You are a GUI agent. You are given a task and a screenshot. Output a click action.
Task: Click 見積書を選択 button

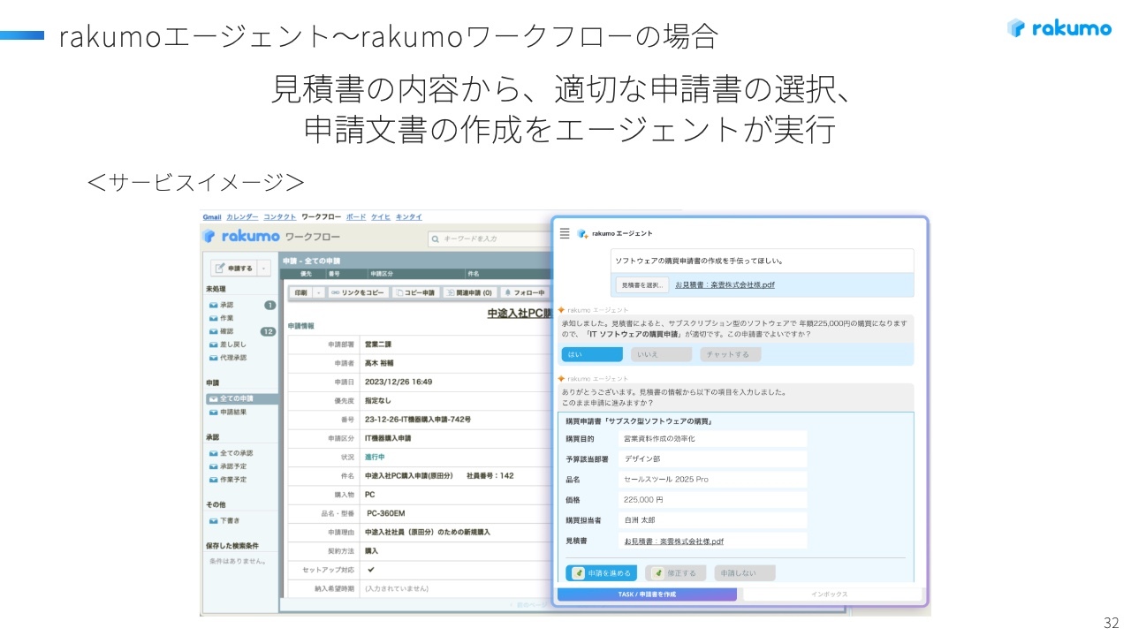click(x=641, y=284)
